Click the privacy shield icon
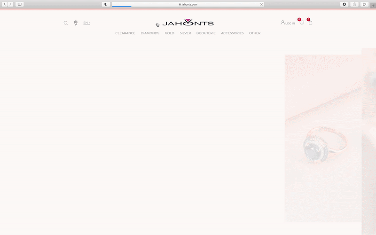 click(x=106, y=4)
